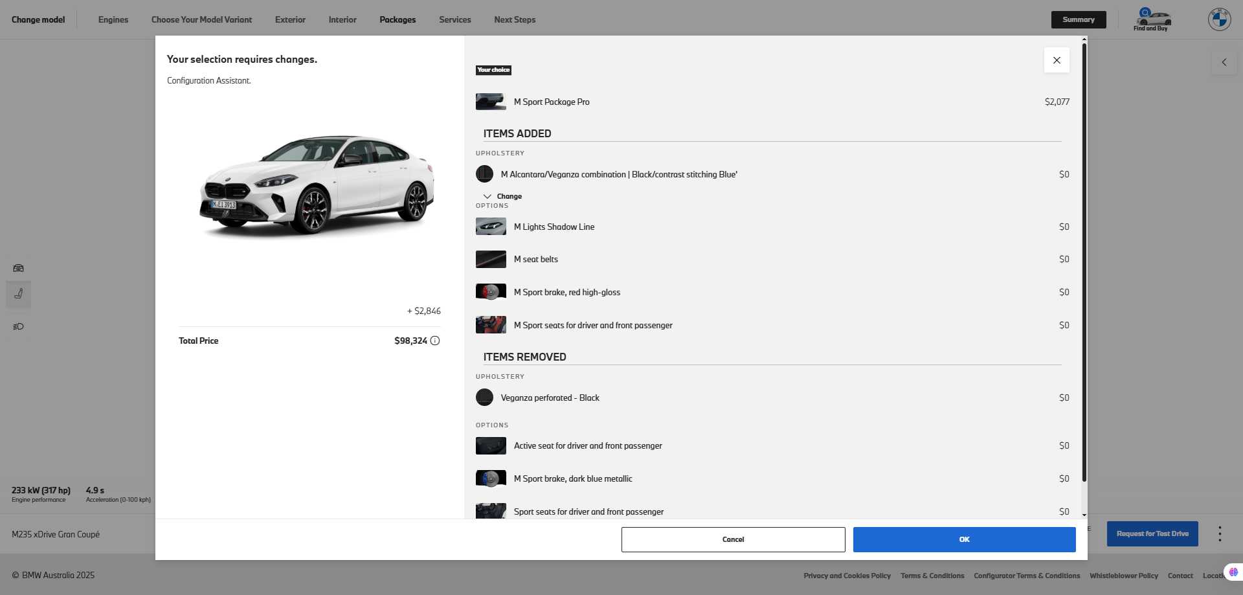The height and width of the screenshot is (595, 1243).
Task: Click the '4.9 s' acceleration value
Action: tap(95, 490)
